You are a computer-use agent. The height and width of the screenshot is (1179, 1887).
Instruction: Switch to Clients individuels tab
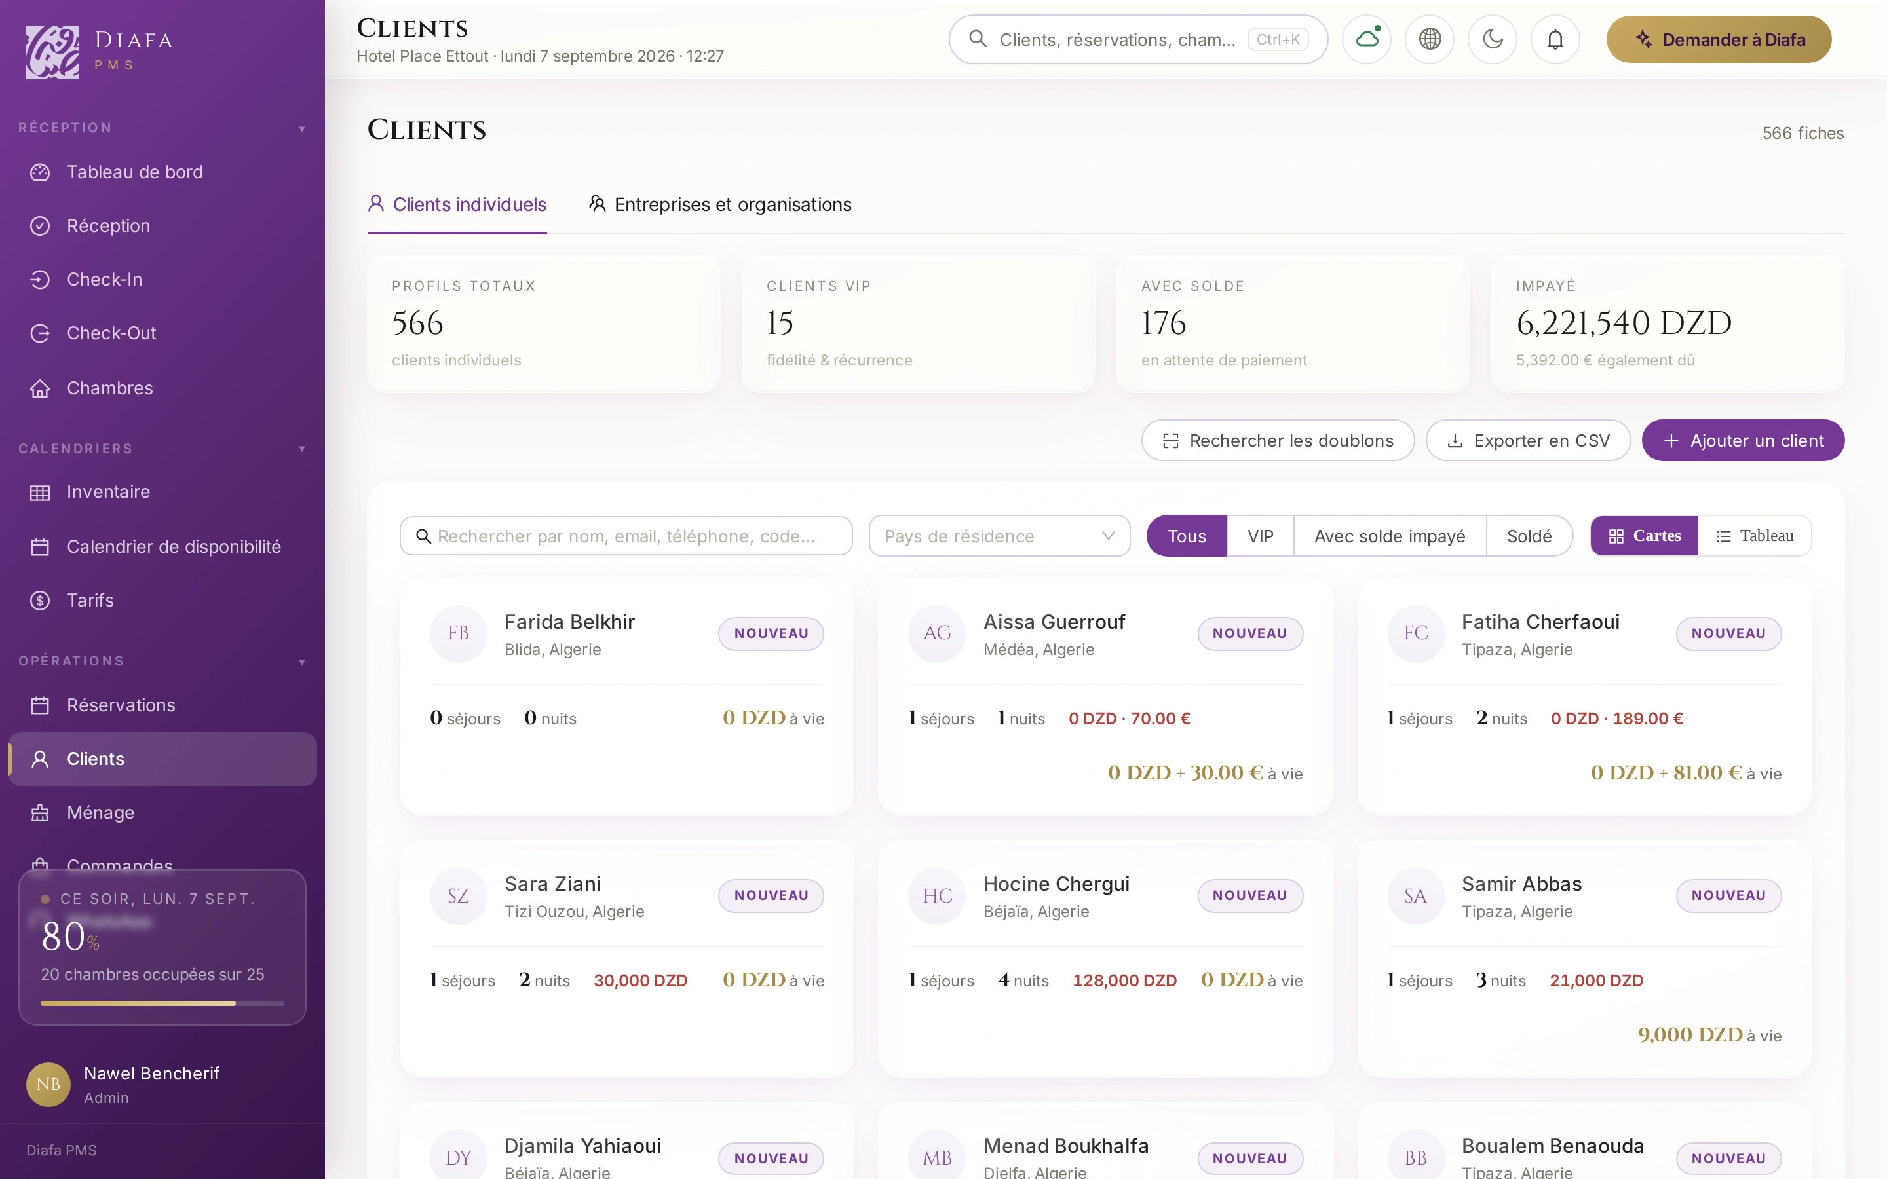457,204
